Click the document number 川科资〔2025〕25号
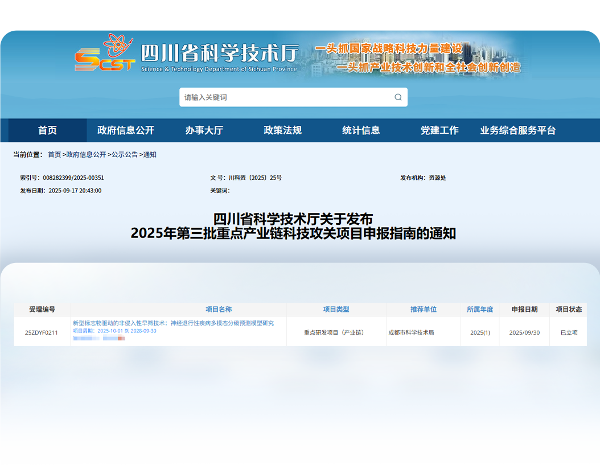Screen dimensions: 600x469 [255, 178]
